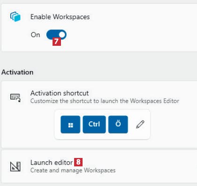Select the Ctrl key tile

[94, 124]
